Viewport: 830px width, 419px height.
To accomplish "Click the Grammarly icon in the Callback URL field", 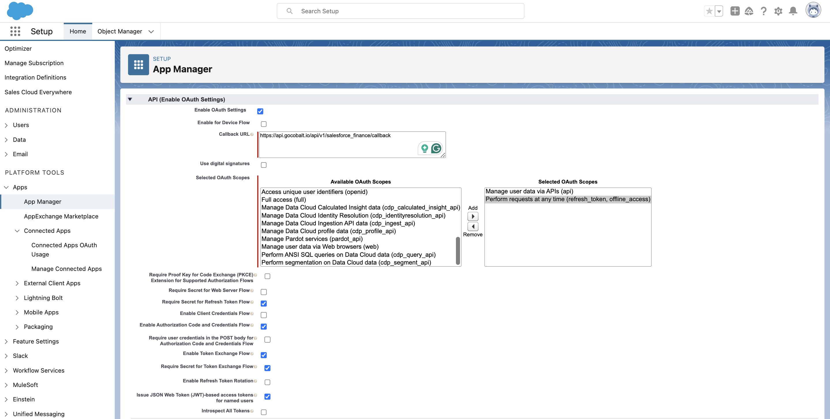I will (x=437, y=148).
